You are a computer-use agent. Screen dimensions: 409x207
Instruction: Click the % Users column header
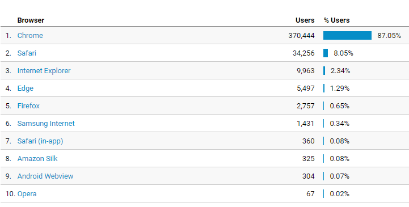[336, 20]
